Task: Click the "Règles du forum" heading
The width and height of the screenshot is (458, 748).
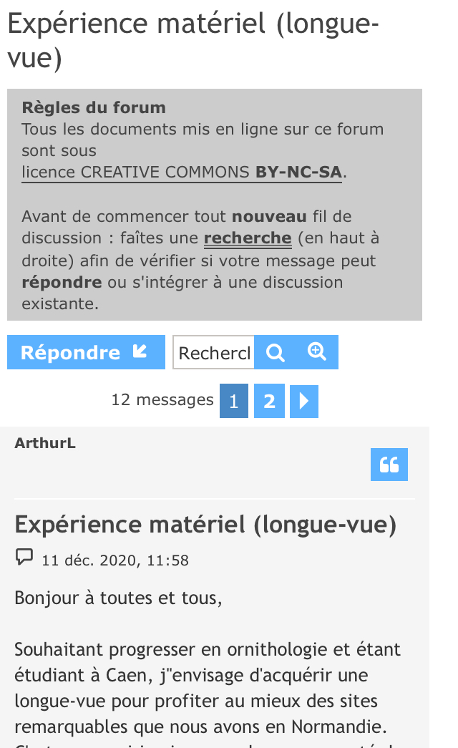Action: pos(94,108)
